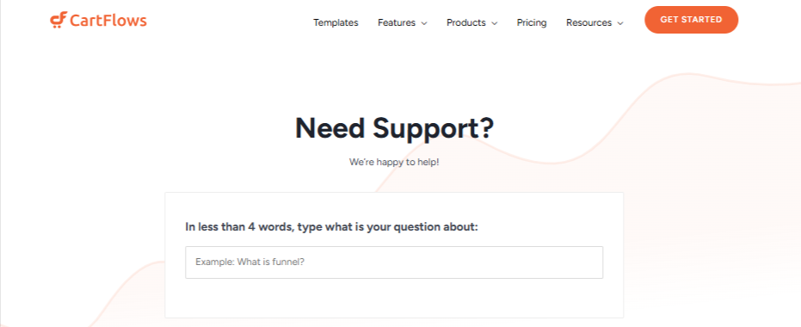Image resolution: width=801 pixels, height=327 pixels.
Task: Expand the chevron beside Products
Action: pos(494,23)
